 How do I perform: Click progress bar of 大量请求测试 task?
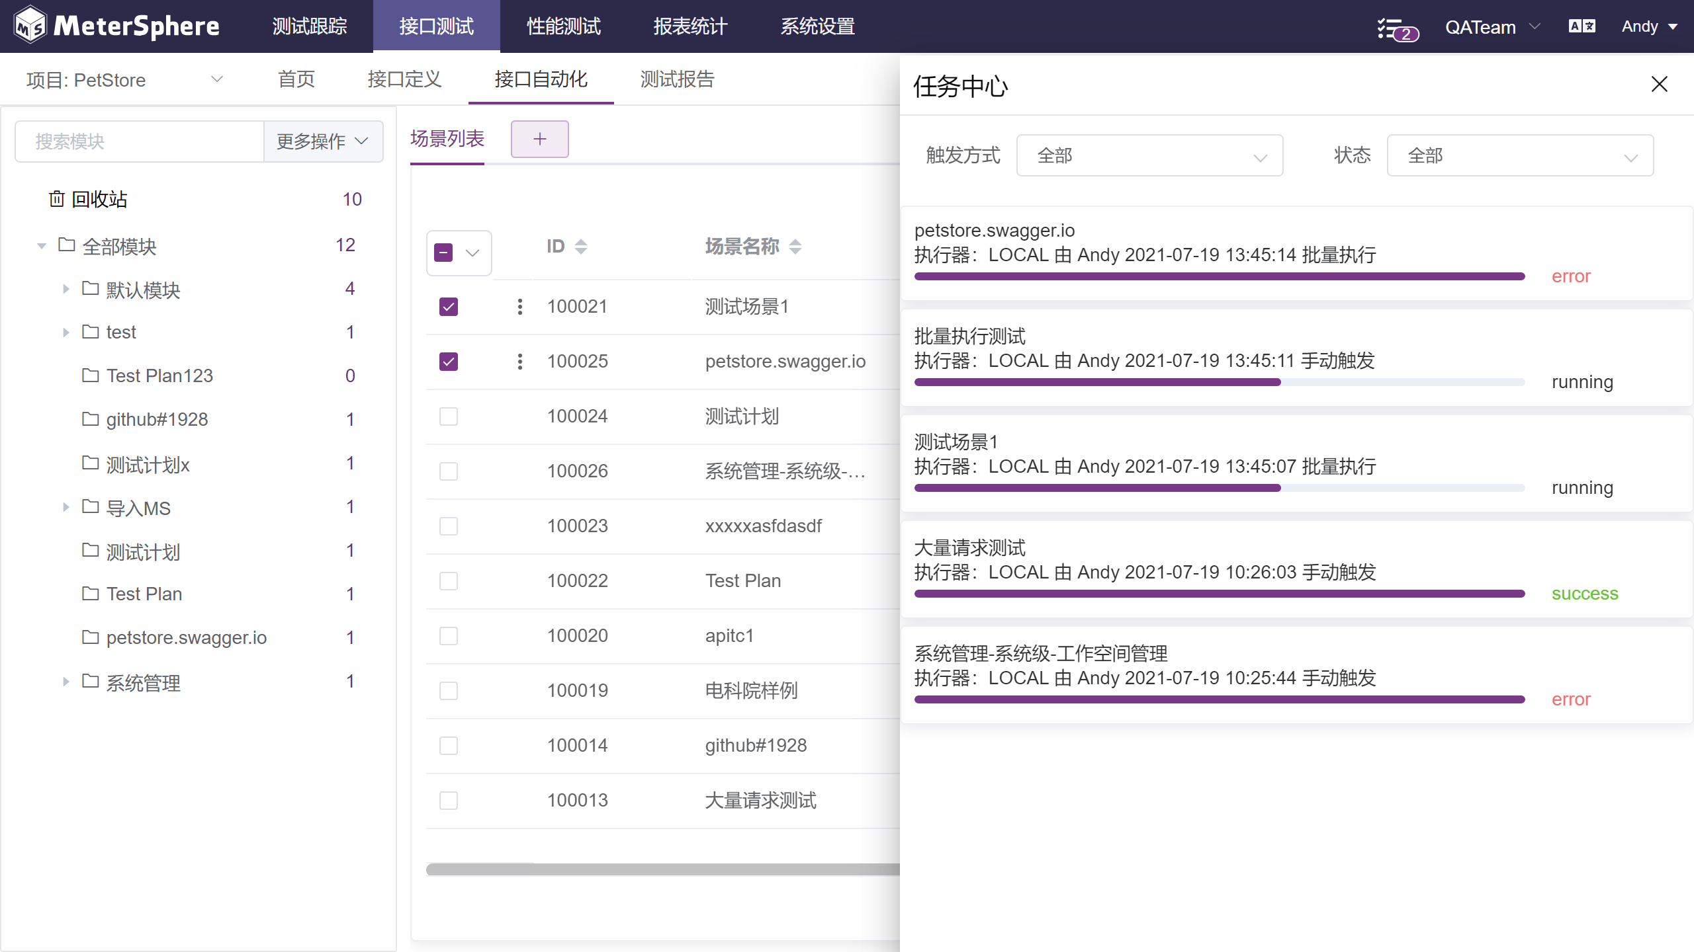[1220, 594]
